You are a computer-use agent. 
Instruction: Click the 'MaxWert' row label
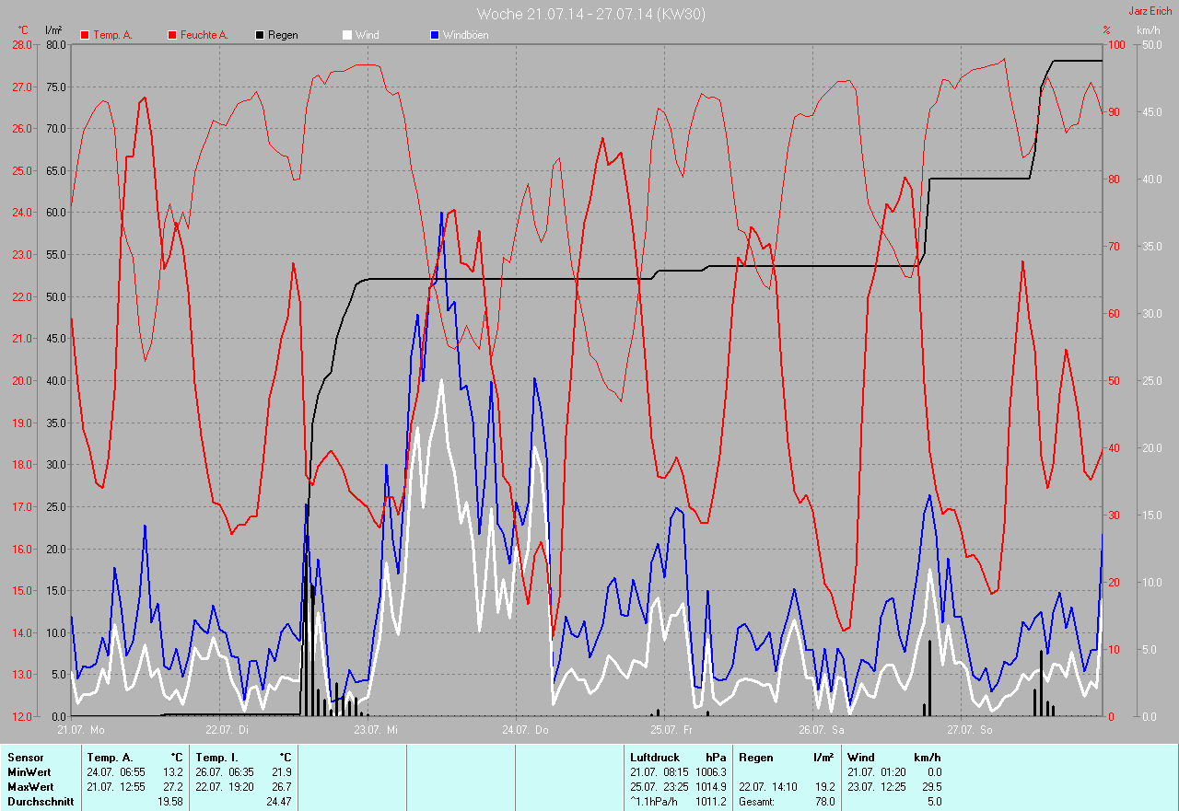pyautogui.click(x=30, y=787)
